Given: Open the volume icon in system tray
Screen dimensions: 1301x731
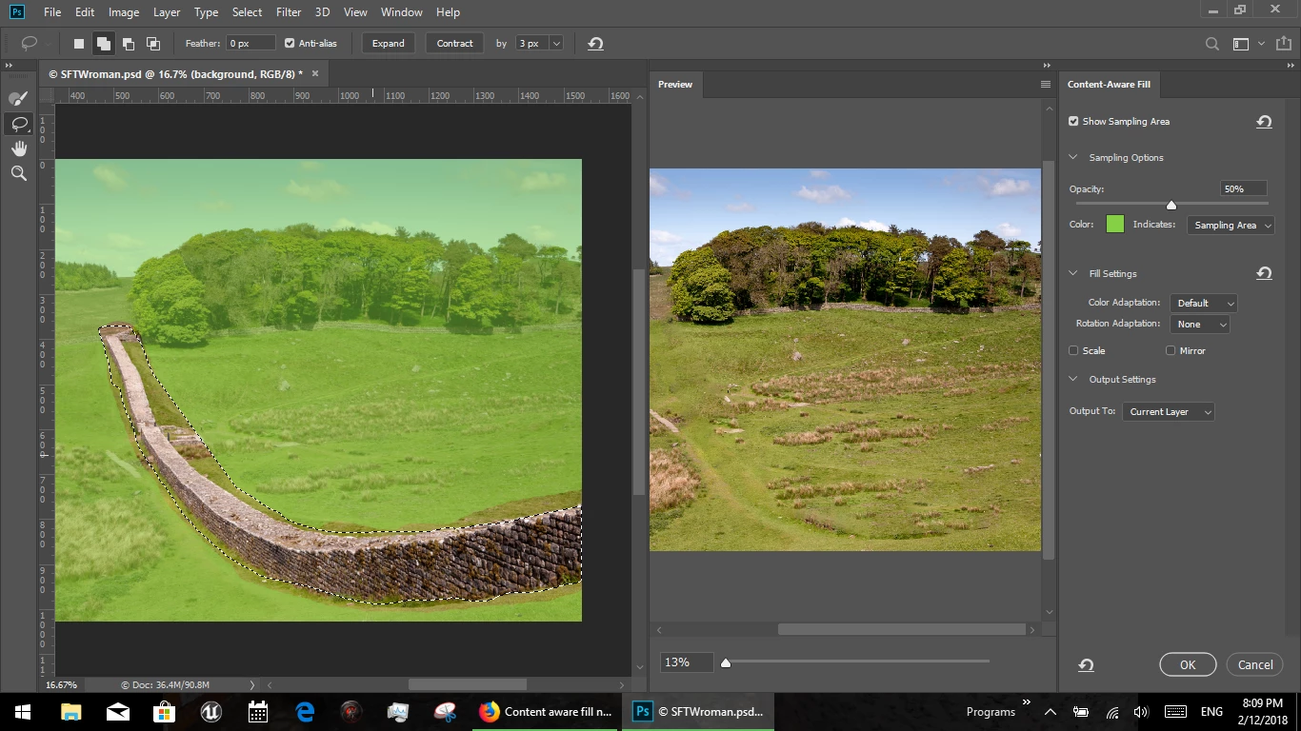Looking at the screenshot, I should [x=1141, y=712].
